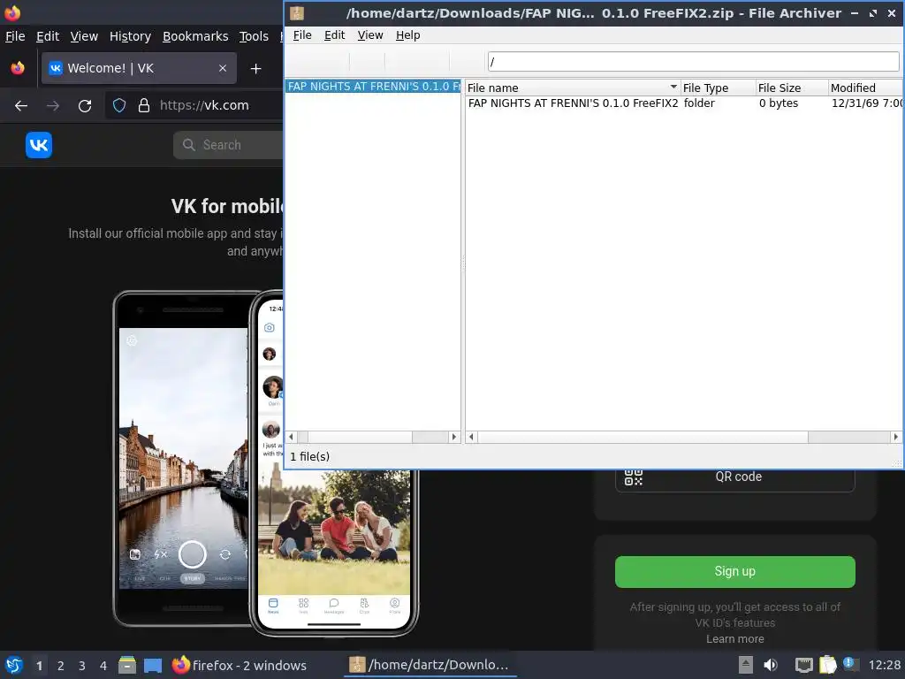Click the left scroll arrow of tree pane scrollbar
Image resolution: width=905 pixels, height=679 pixels.
pyautogui.click(x=292, y=437)
